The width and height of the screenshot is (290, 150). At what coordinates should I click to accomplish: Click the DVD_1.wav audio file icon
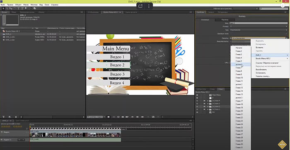(x=4, y=40)
